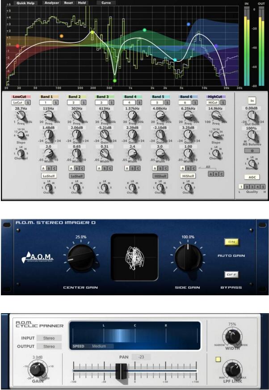Screen dimensions: 269x390
Task: Click the Out Gain knob
Action: click(252, 115)
